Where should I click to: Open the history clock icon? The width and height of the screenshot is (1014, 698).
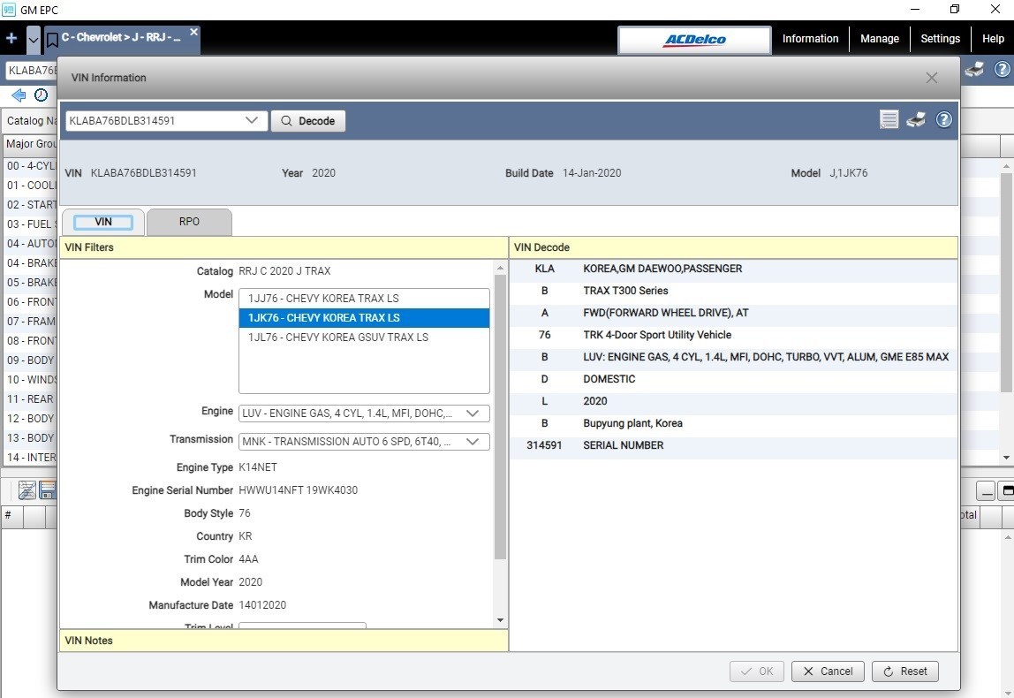tap(41, 95)
